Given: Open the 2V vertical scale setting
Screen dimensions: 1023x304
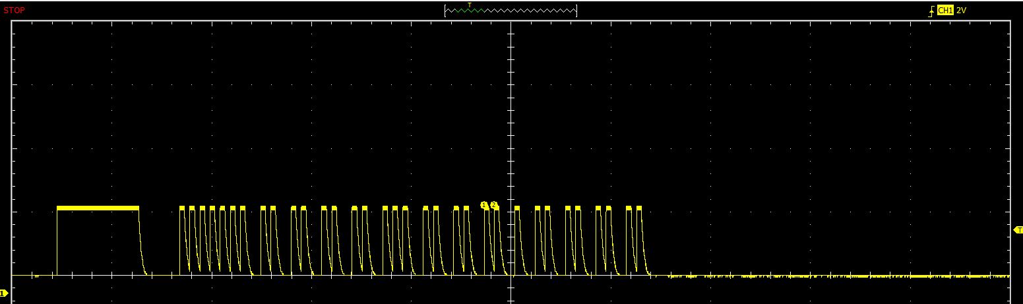Looking at the screenshot, I should click(961, 11).
